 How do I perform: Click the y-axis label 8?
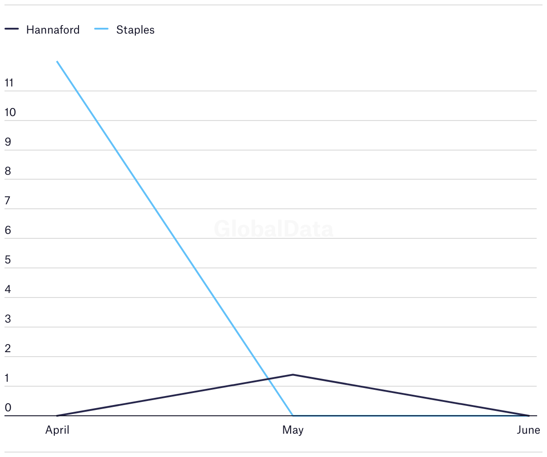(8, 171)
